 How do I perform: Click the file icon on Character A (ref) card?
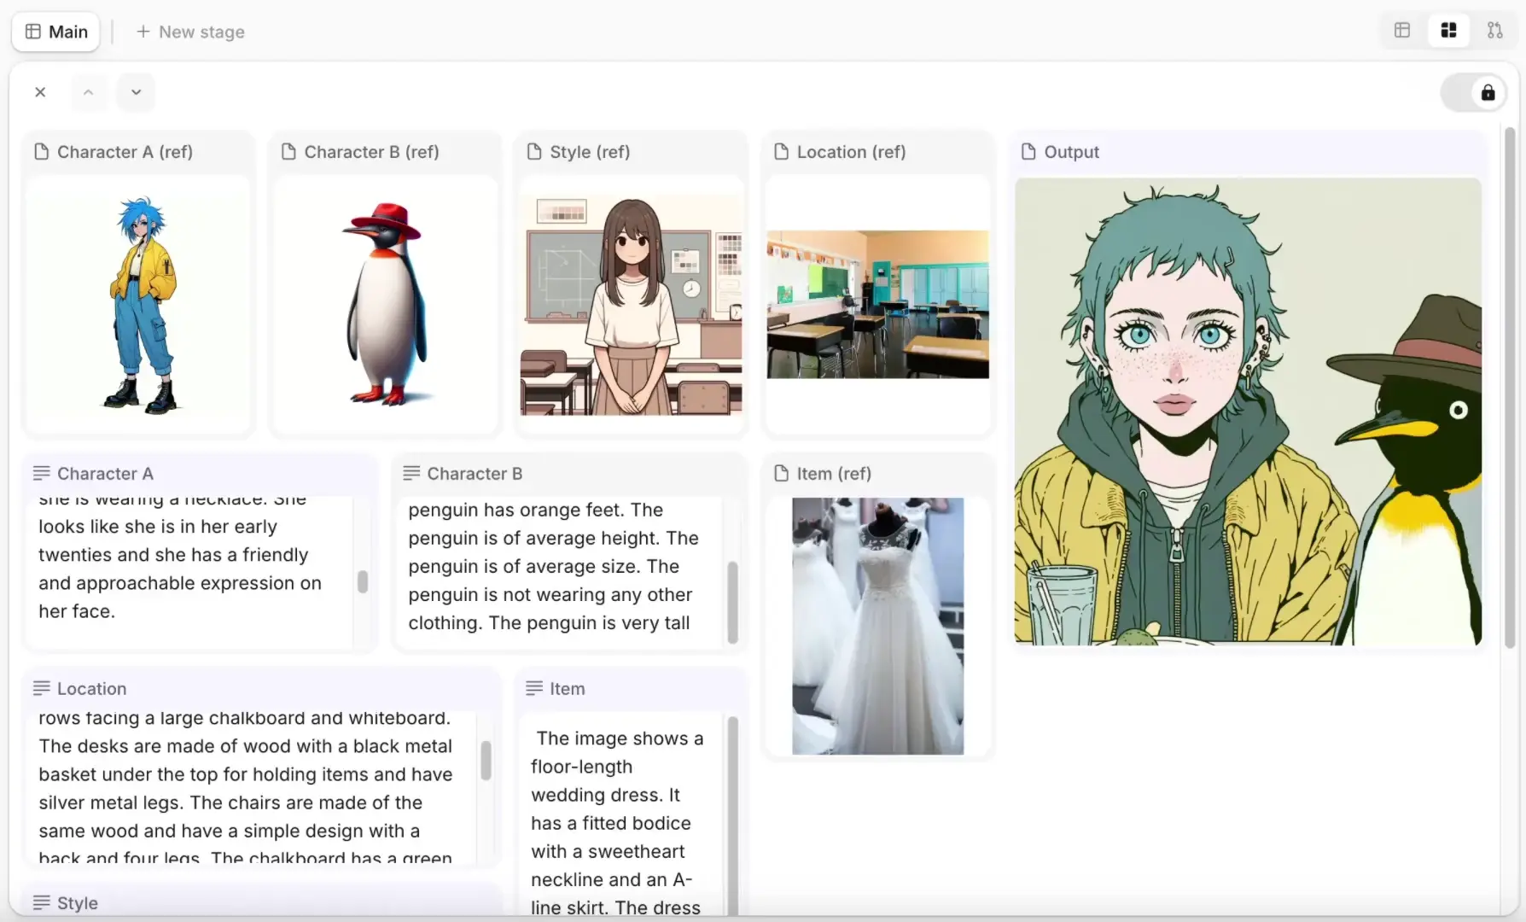[x=42, y=151]
